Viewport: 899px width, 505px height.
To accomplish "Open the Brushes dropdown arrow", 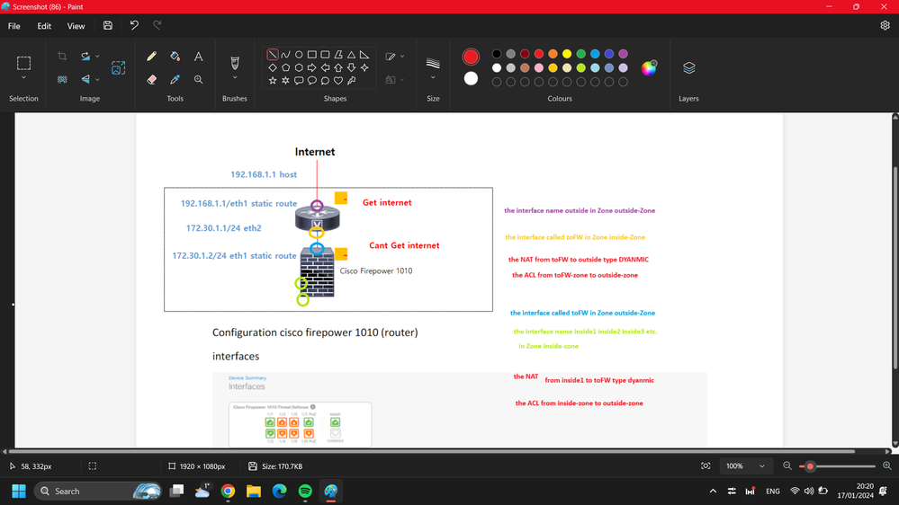I will 235,78.
